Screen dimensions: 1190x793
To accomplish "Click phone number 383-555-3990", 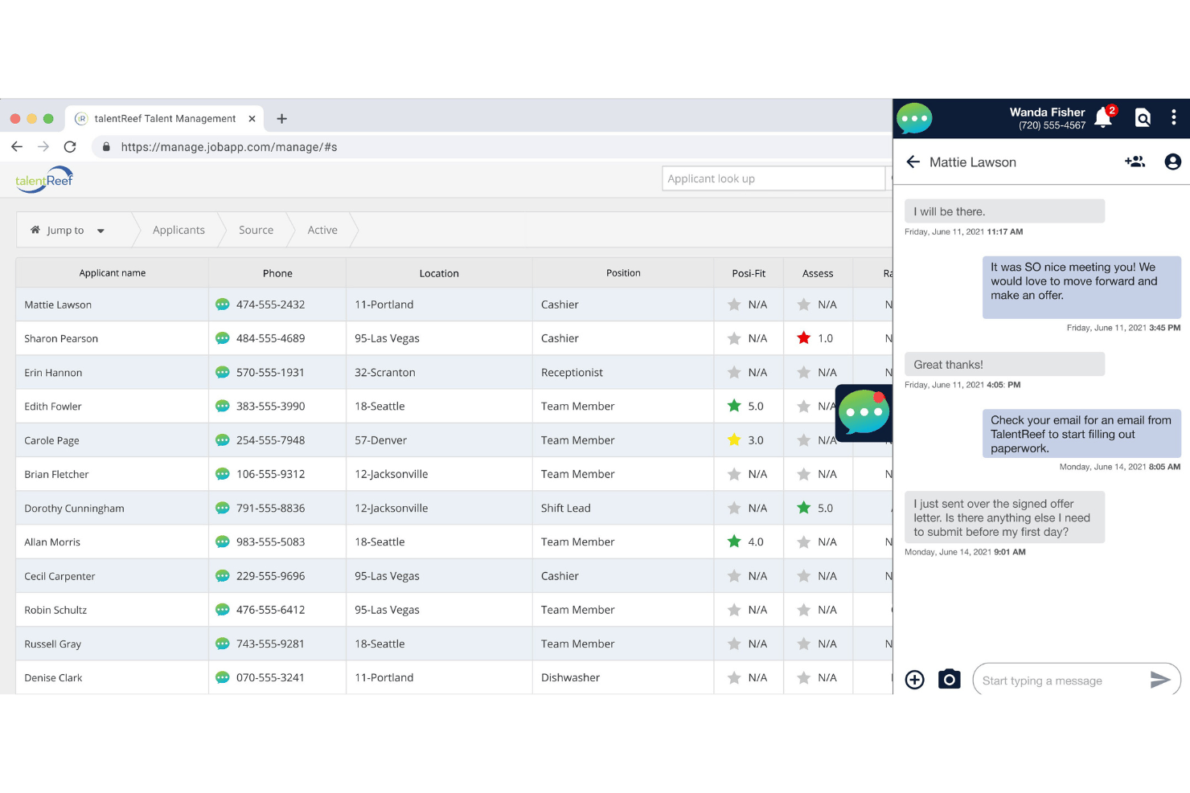I will point(271,407).
